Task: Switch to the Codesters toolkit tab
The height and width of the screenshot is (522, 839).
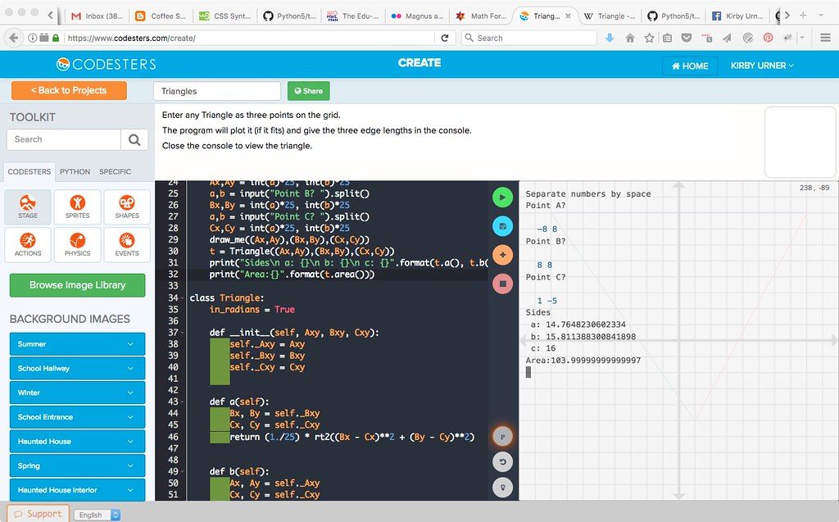Action: [29, 172]
